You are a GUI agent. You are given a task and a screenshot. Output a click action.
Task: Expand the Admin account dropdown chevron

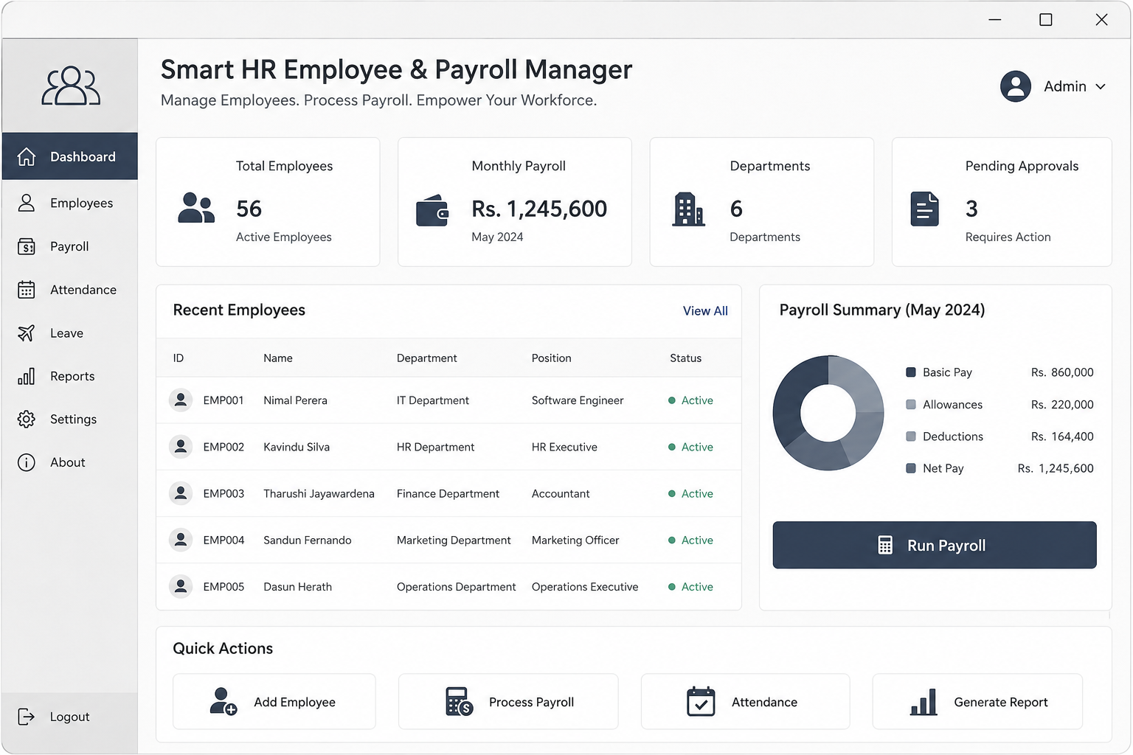(x=1101, y=86)
